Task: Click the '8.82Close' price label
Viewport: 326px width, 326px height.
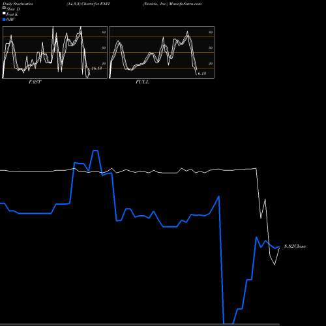Action: (x=295, y=246)
